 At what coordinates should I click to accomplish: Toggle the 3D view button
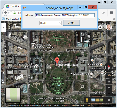click(x=109, y=75)
